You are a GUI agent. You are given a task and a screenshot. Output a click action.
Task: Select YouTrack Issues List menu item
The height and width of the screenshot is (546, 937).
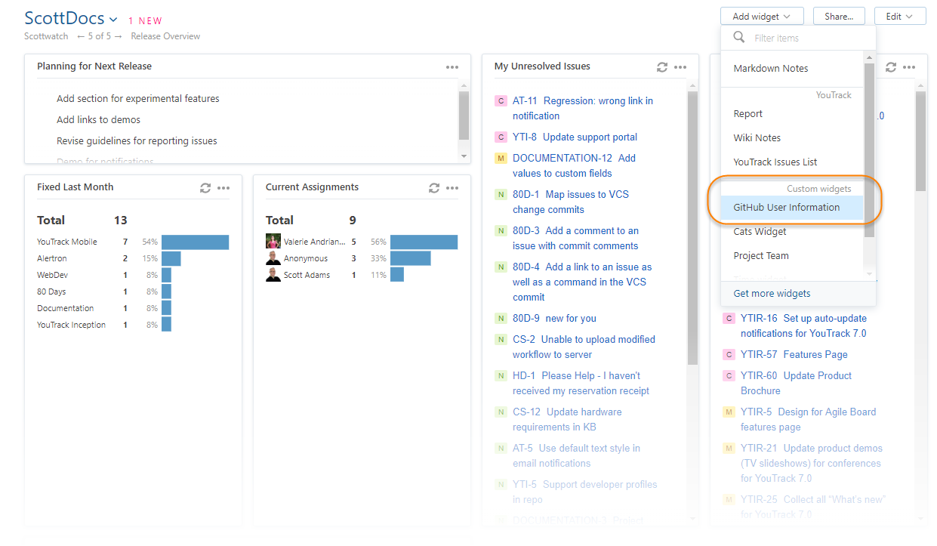775,162
